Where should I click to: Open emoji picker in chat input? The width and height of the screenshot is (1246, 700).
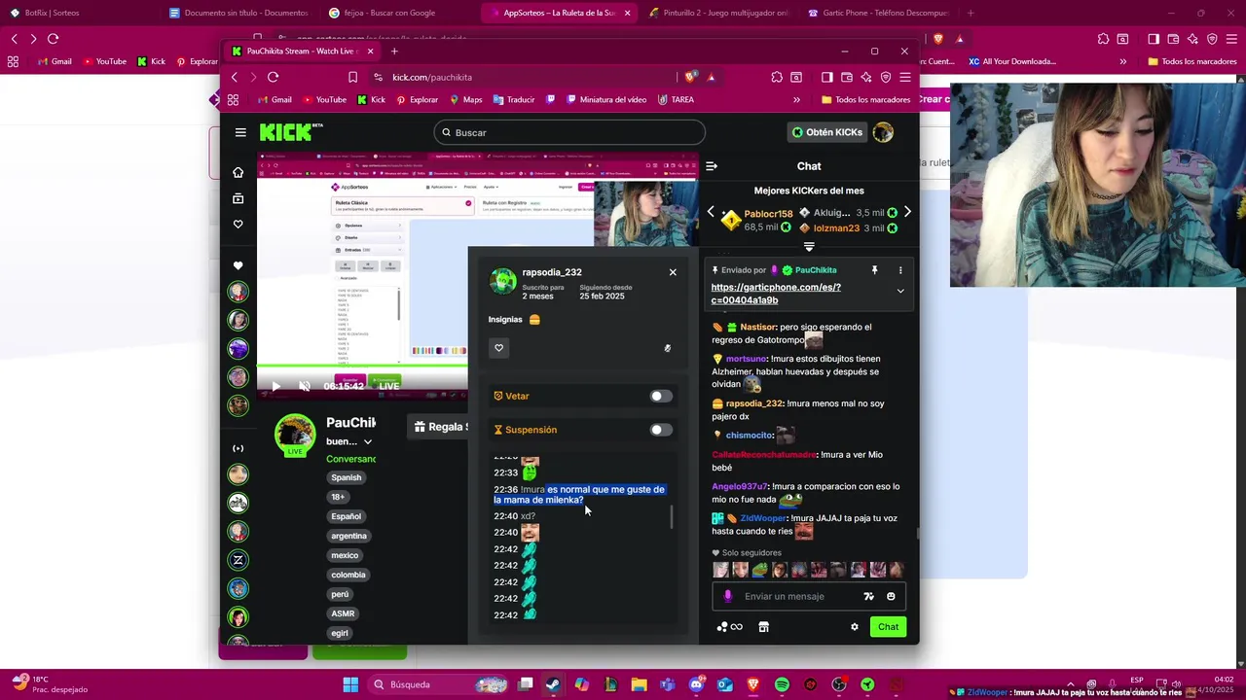[891, 597]
